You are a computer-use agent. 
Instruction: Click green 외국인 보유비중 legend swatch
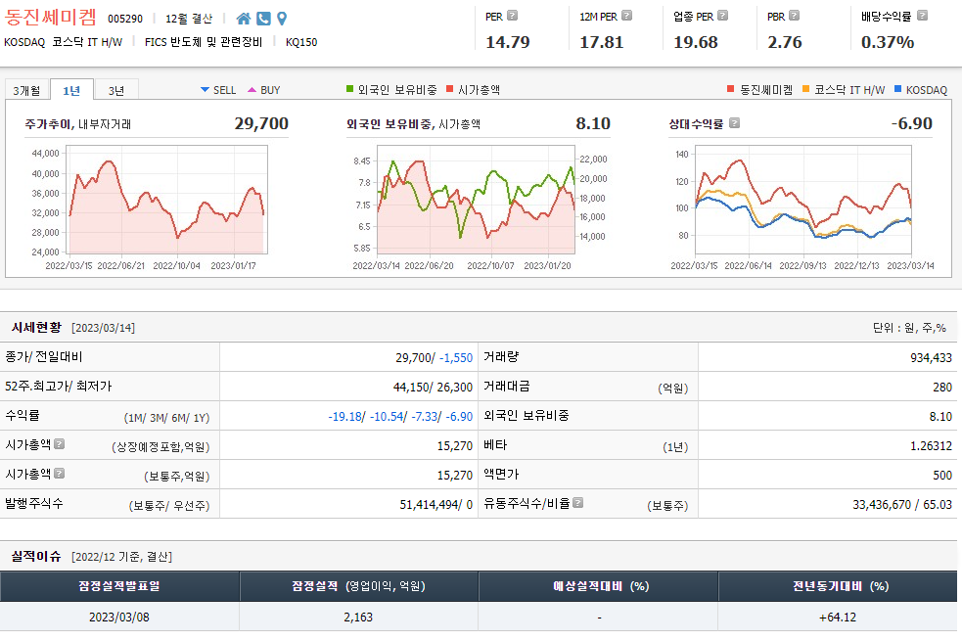(350, 89)
